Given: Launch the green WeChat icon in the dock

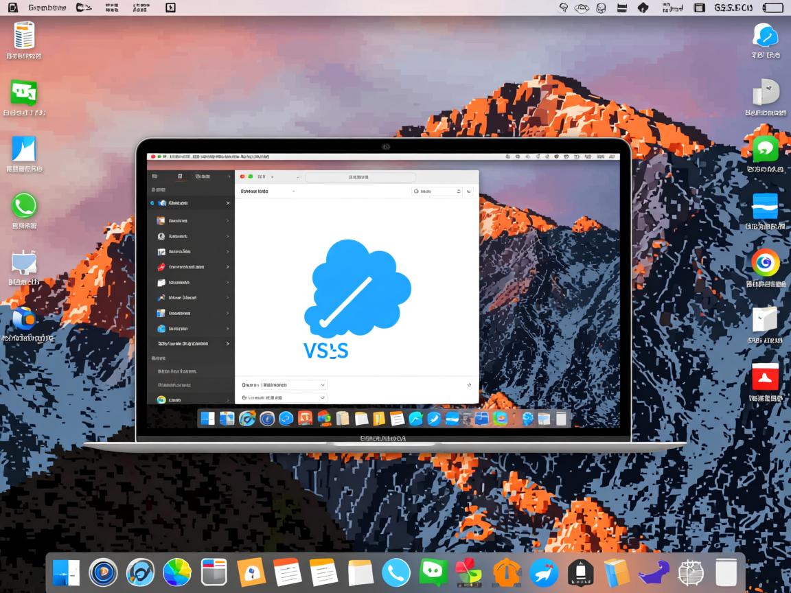Looking at the screenshot, I should coord(434,572).
